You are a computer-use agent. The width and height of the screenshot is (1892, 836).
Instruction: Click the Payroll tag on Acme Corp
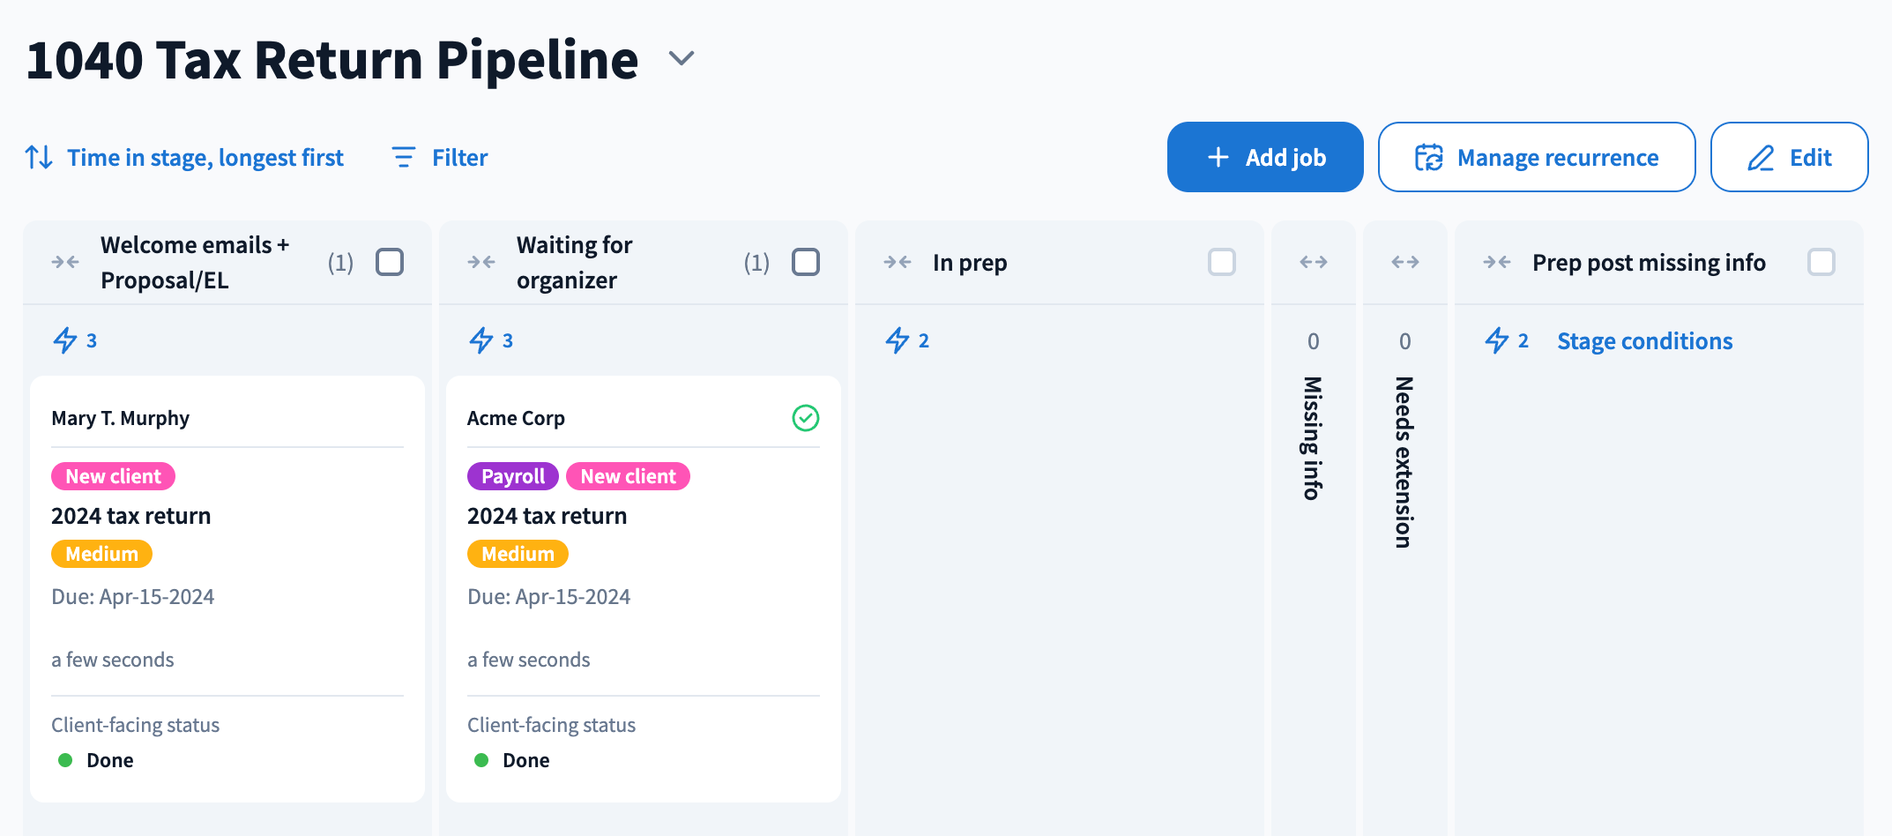click(x=512, y=476)
